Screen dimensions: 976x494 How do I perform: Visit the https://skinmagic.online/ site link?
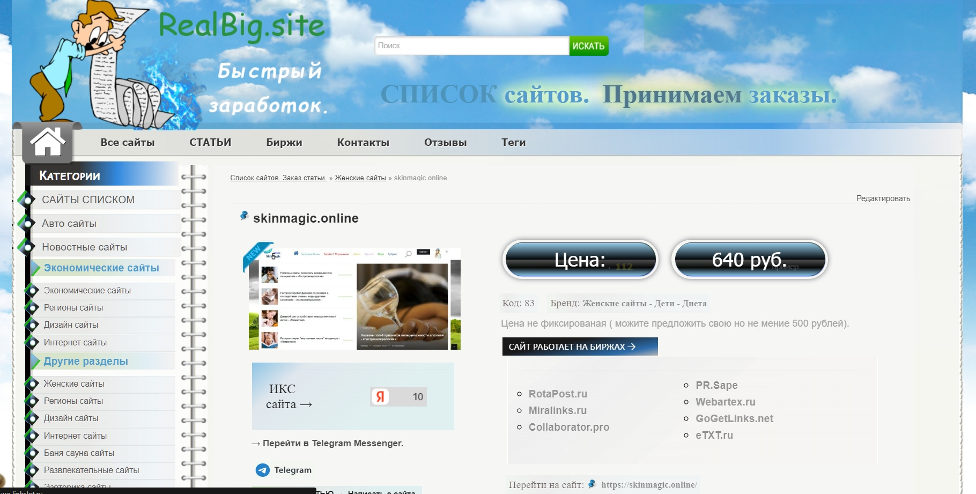coord(649,485)
